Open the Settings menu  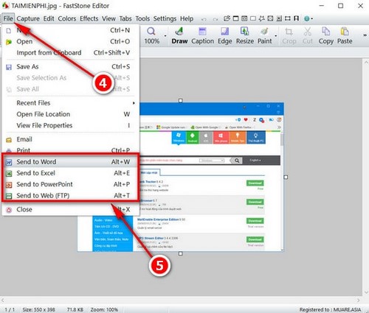[165, 18]
